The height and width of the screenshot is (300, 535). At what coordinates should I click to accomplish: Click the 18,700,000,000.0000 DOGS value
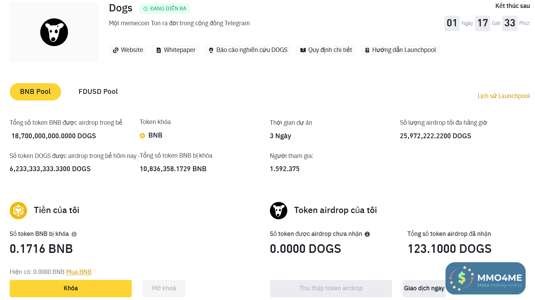tap(54, 136)
